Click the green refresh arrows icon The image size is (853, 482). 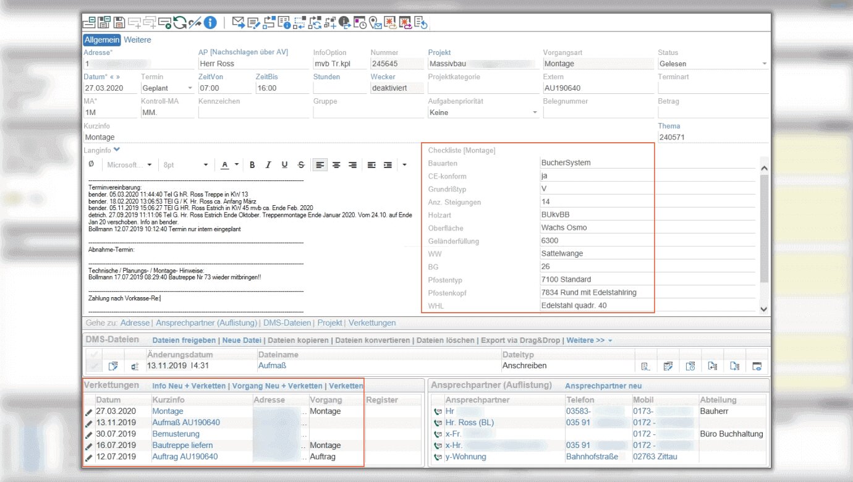[180, 23]
